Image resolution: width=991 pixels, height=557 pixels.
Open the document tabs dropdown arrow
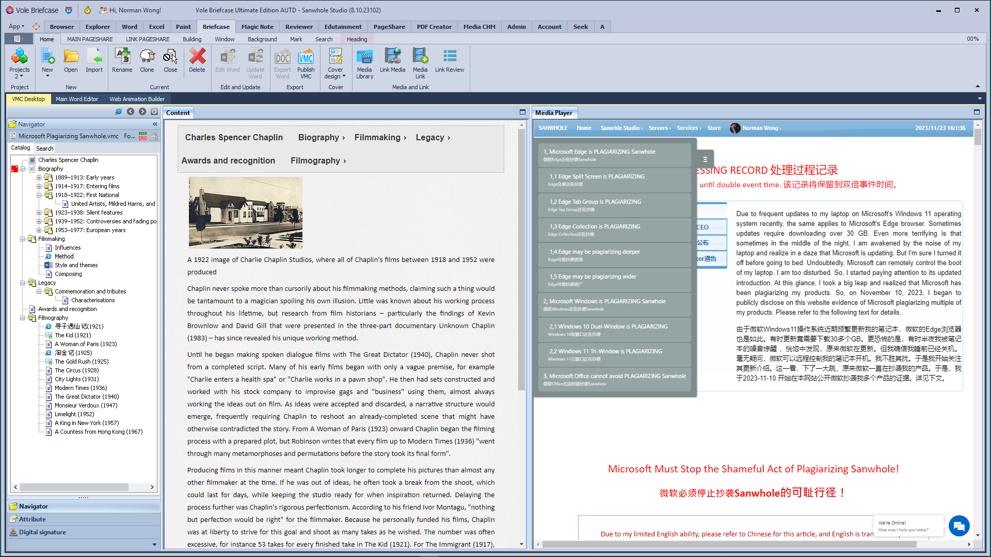980,99
